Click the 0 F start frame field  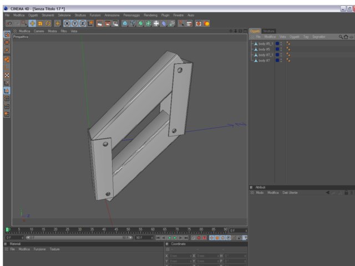point(14,238)
